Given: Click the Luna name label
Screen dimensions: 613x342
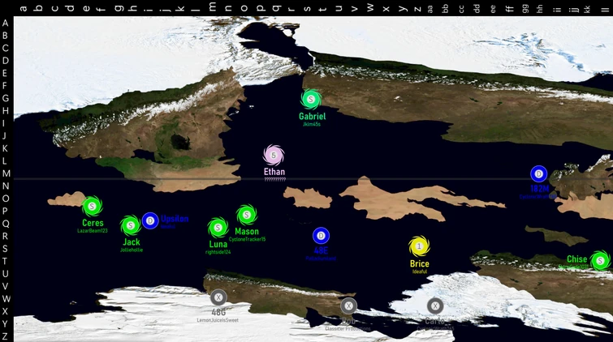Looking at the screenshot, I should [x=218, y=245].
